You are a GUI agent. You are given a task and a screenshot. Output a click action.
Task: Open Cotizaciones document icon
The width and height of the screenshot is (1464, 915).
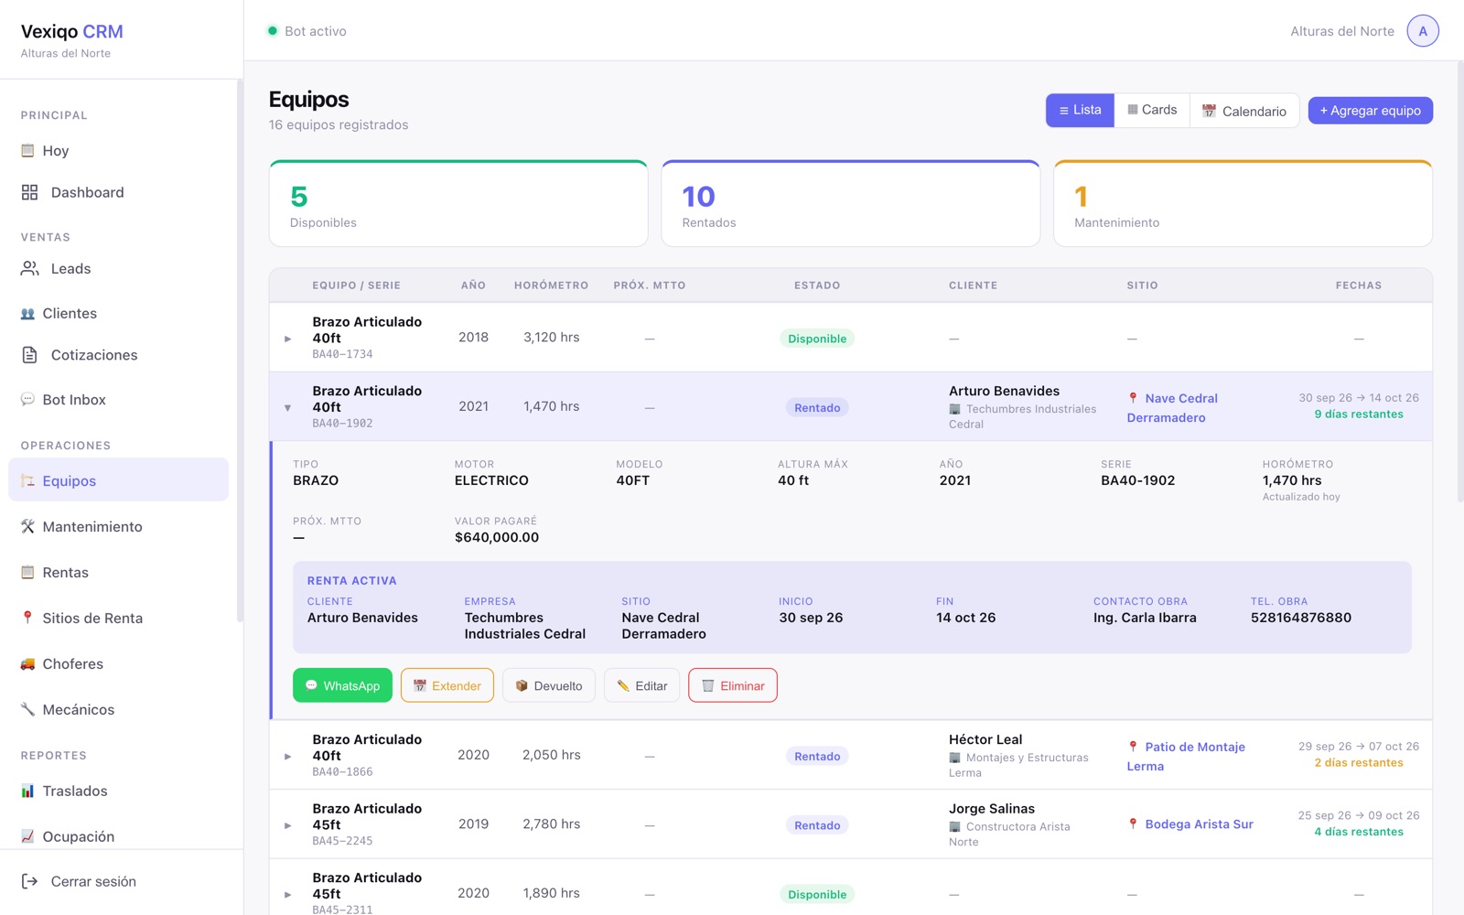click(30, 355)
